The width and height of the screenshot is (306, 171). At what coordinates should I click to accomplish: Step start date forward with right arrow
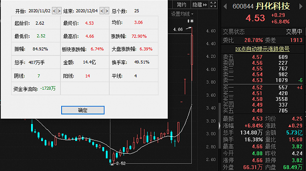pyautogui.click(x=59, y=11)
